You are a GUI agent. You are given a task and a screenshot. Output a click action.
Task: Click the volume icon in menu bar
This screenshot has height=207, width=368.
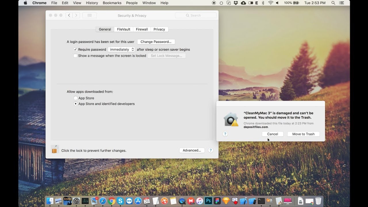click(x=278, y=3)
